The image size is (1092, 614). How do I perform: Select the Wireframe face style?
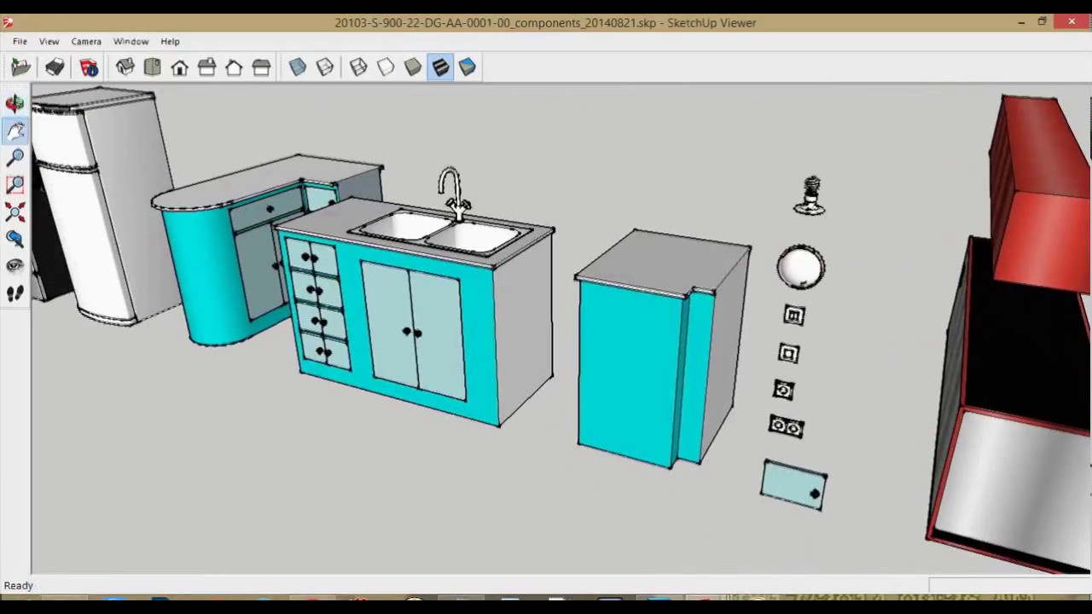pos(358,67)
